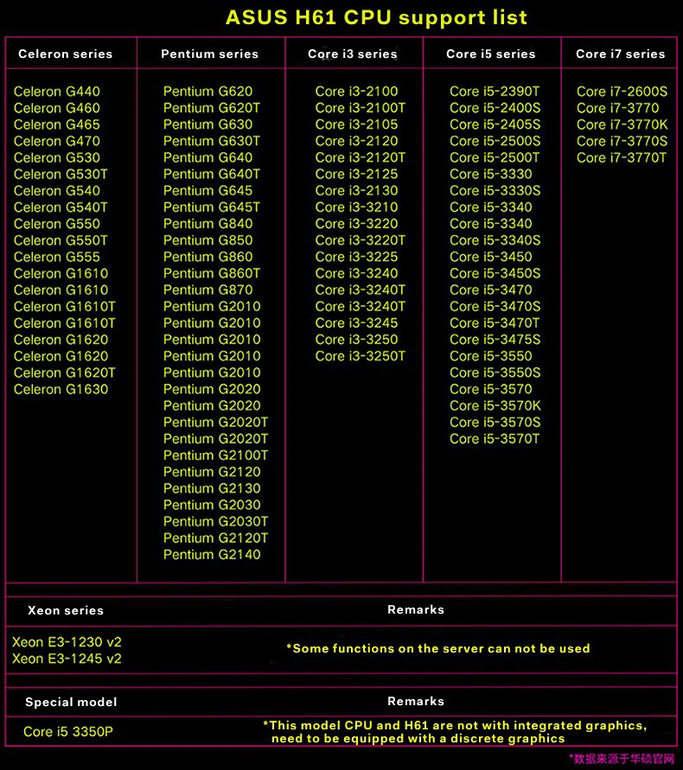This screenshot has width=683, height=770.
Task: Select the Celeron G470 row
Action: click(x=57, y=141)
